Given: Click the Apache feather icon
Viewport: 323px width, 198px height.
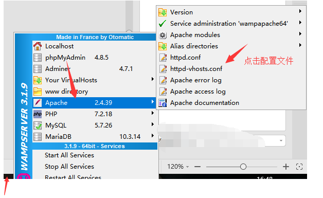Looking at the screenshot, I should point(38,103).
